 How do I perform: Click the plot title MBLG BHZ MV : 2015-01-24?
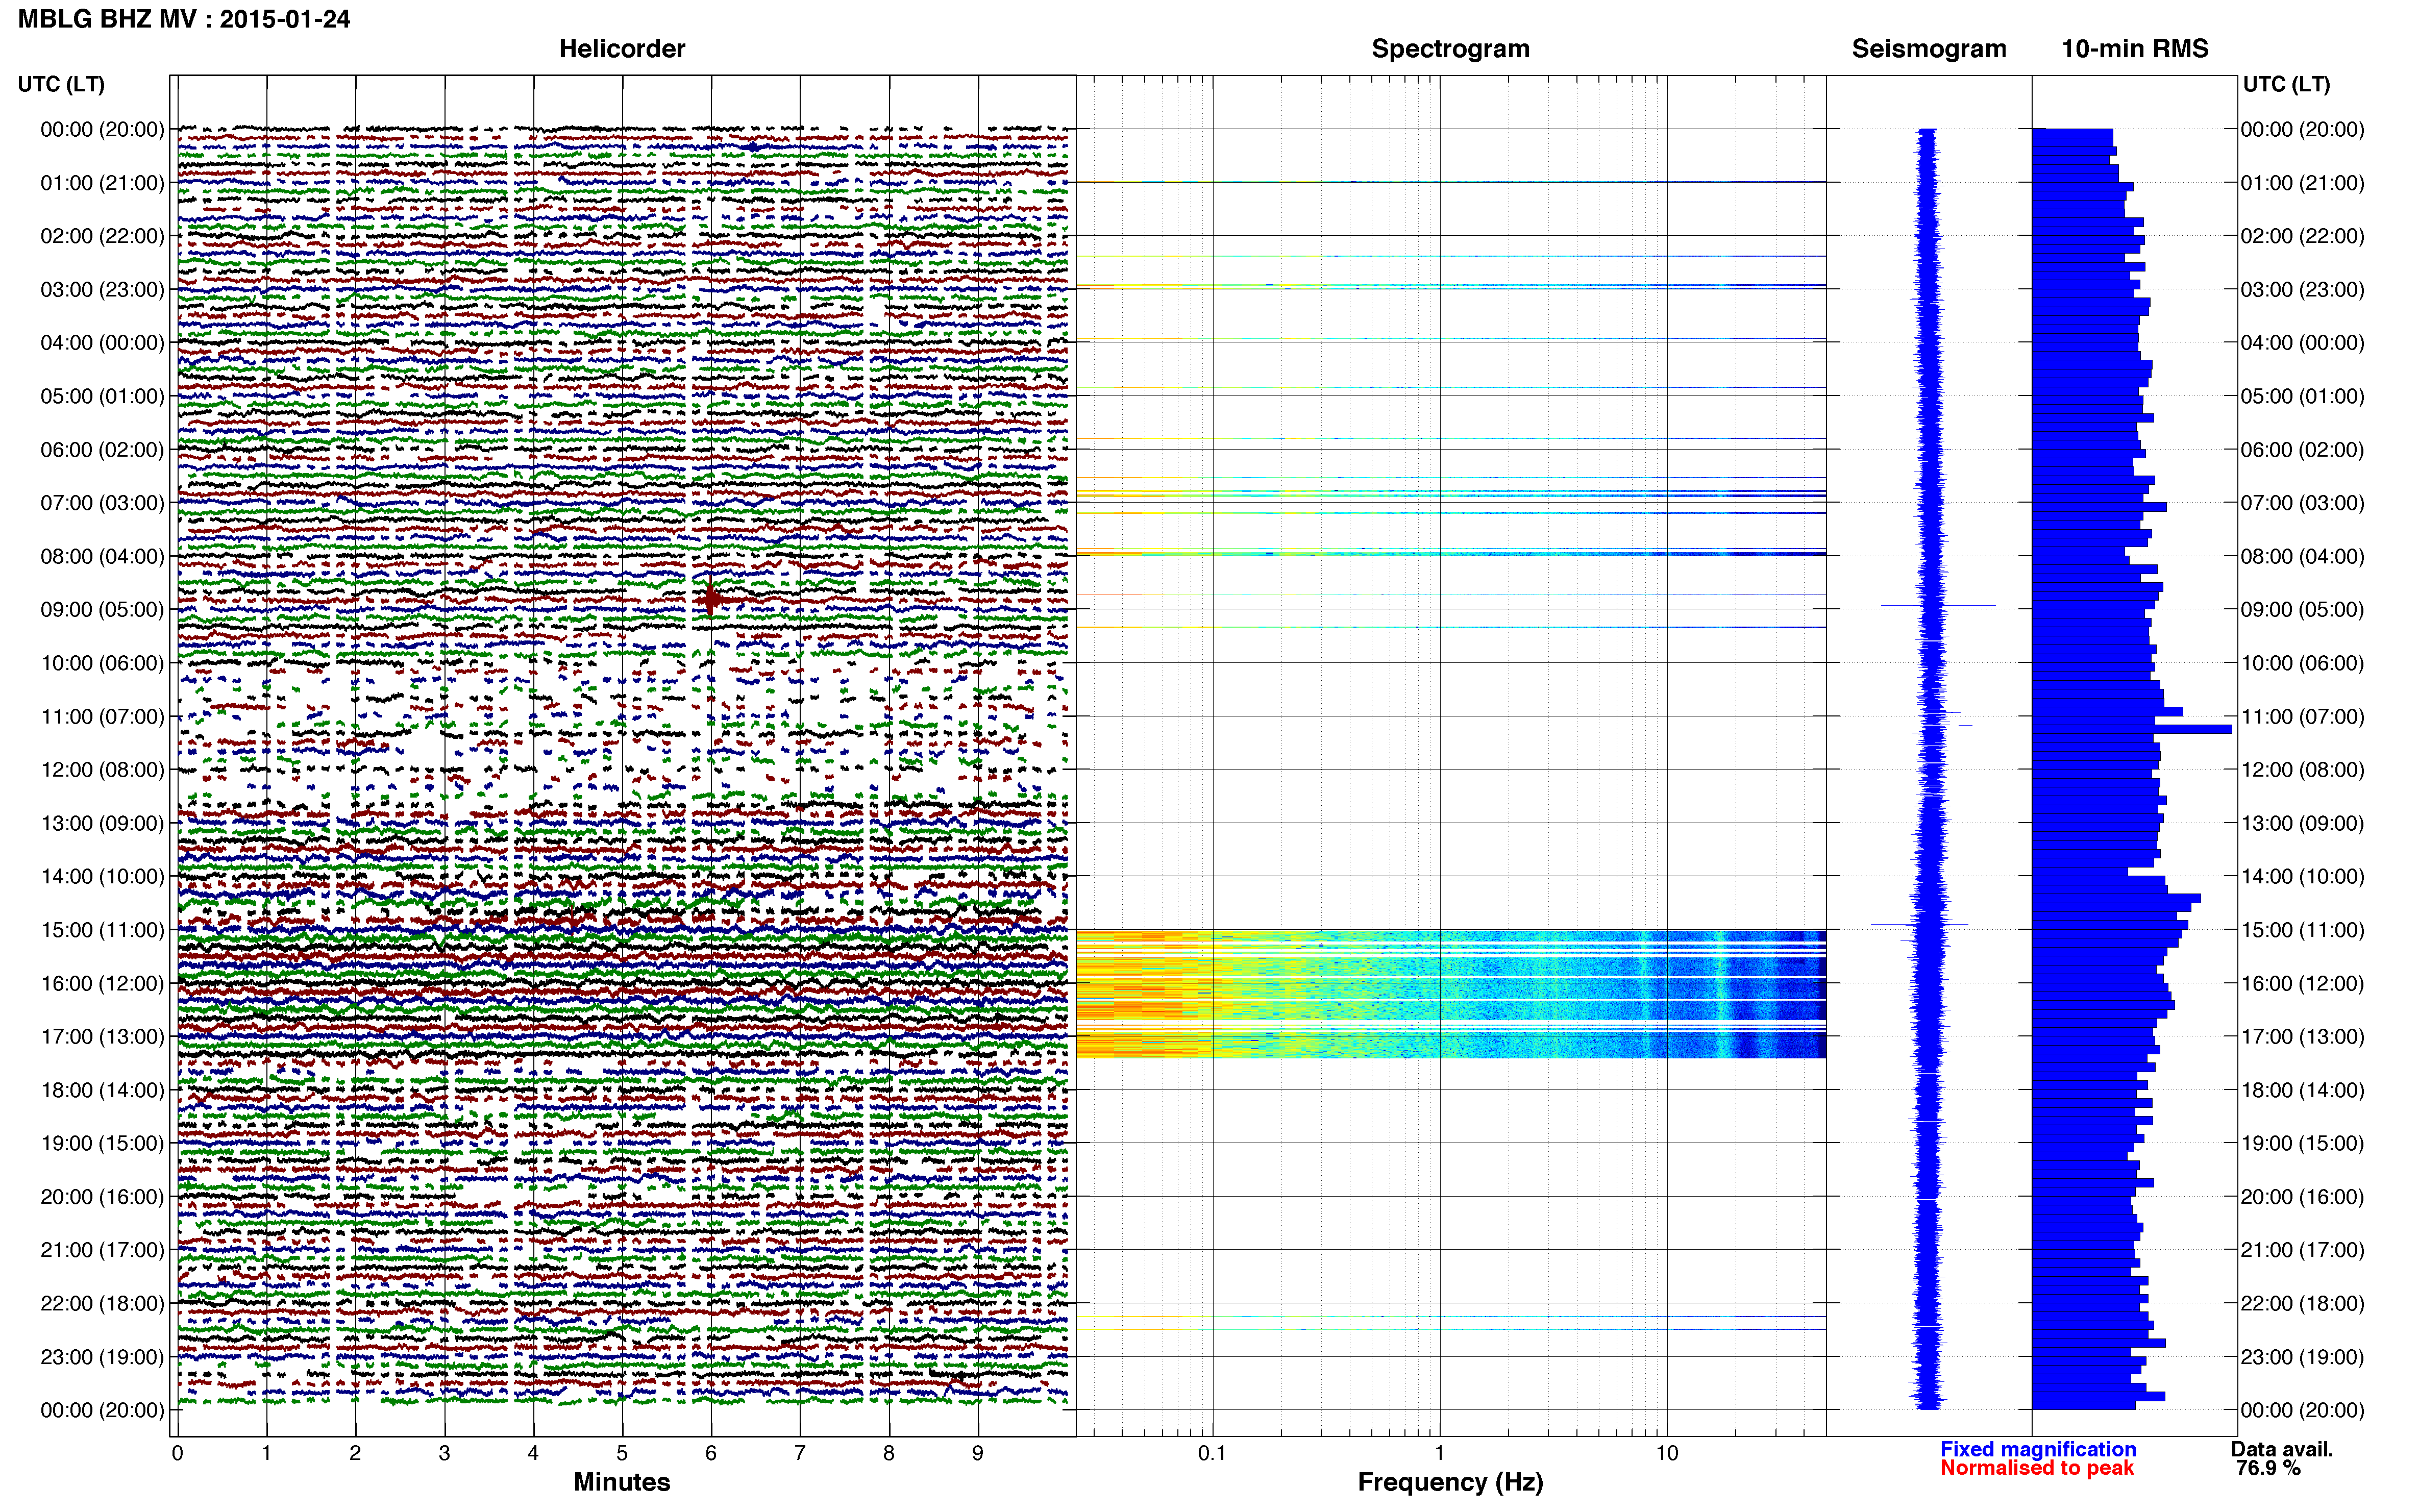[x=184, y=19]
